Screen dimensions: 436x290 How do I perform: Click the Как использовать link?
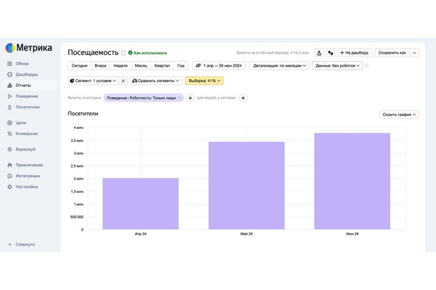tap(150, 53)
